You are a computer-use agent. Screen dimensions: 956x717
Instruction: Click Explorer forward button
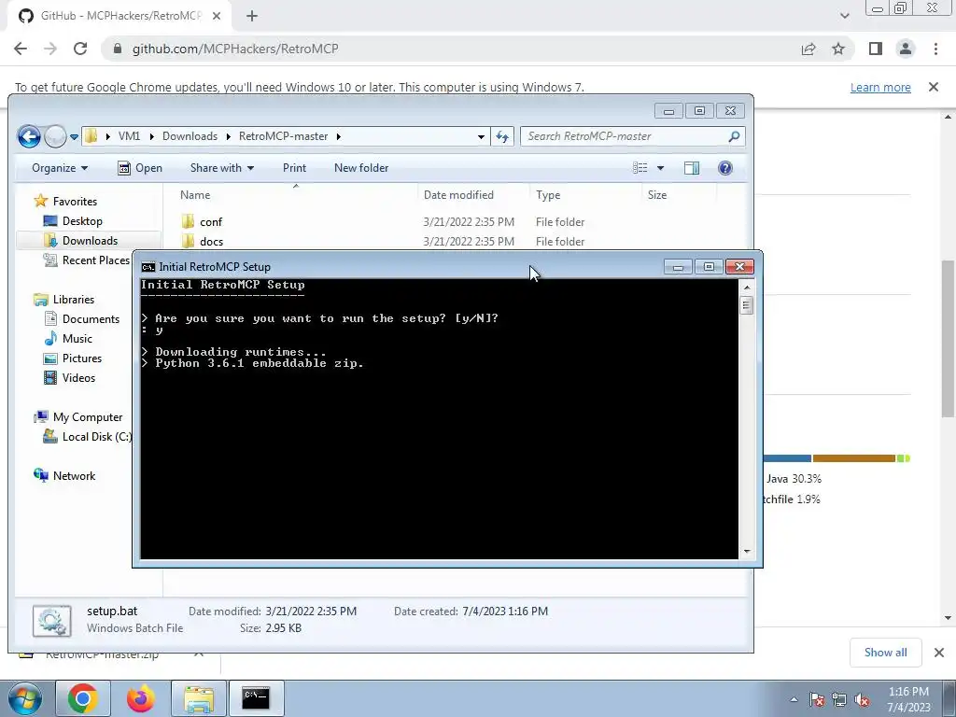(55, 136)
